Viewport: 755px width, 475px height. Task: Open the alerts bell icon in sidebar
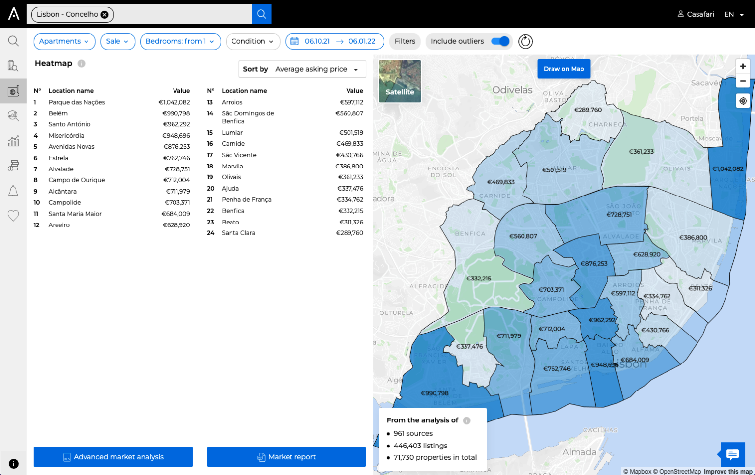tap(13, 191)
